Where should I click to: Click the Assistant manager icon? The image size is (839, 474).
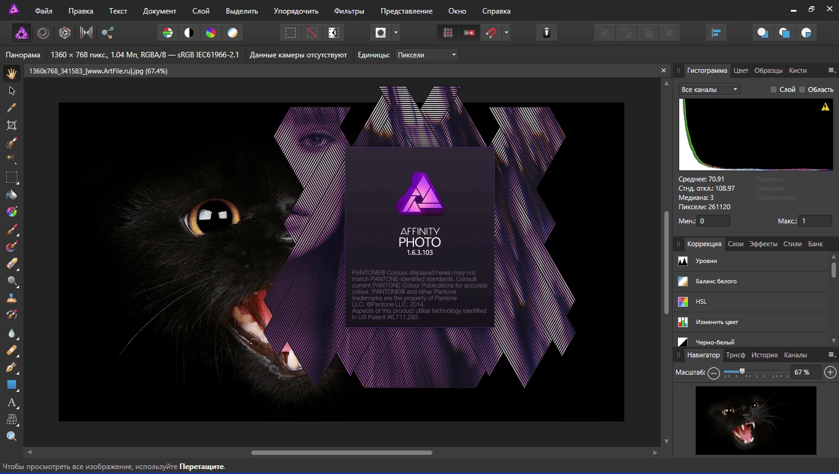[546, 33]
